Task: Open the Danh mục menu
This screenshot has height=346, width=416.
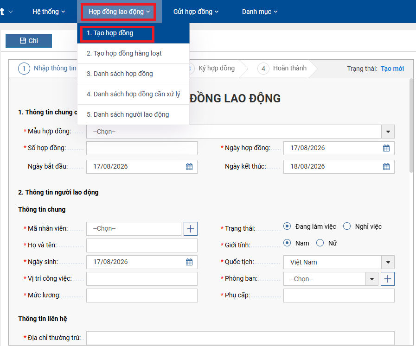Action: click(260, 12)
